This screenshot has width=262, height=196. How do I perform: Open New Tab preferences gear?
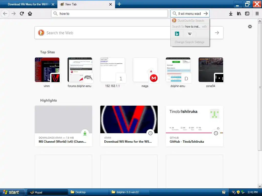pos(250,27)
